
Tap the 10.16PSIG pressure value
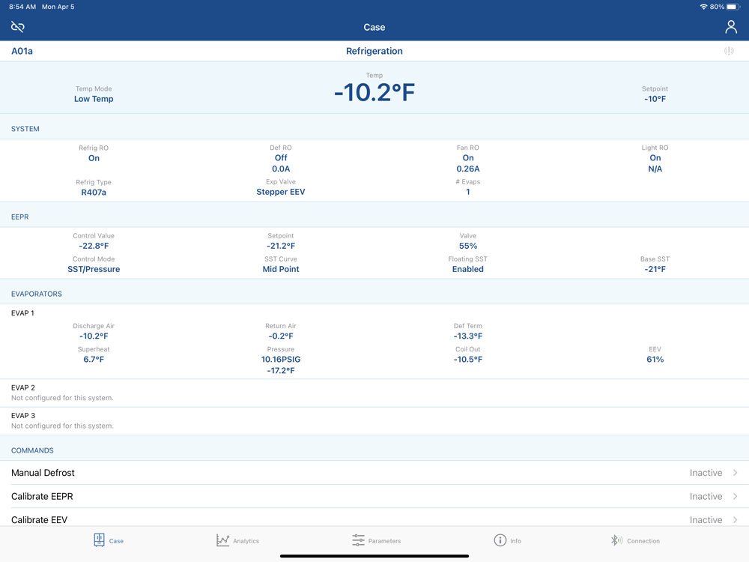point(281,360)
